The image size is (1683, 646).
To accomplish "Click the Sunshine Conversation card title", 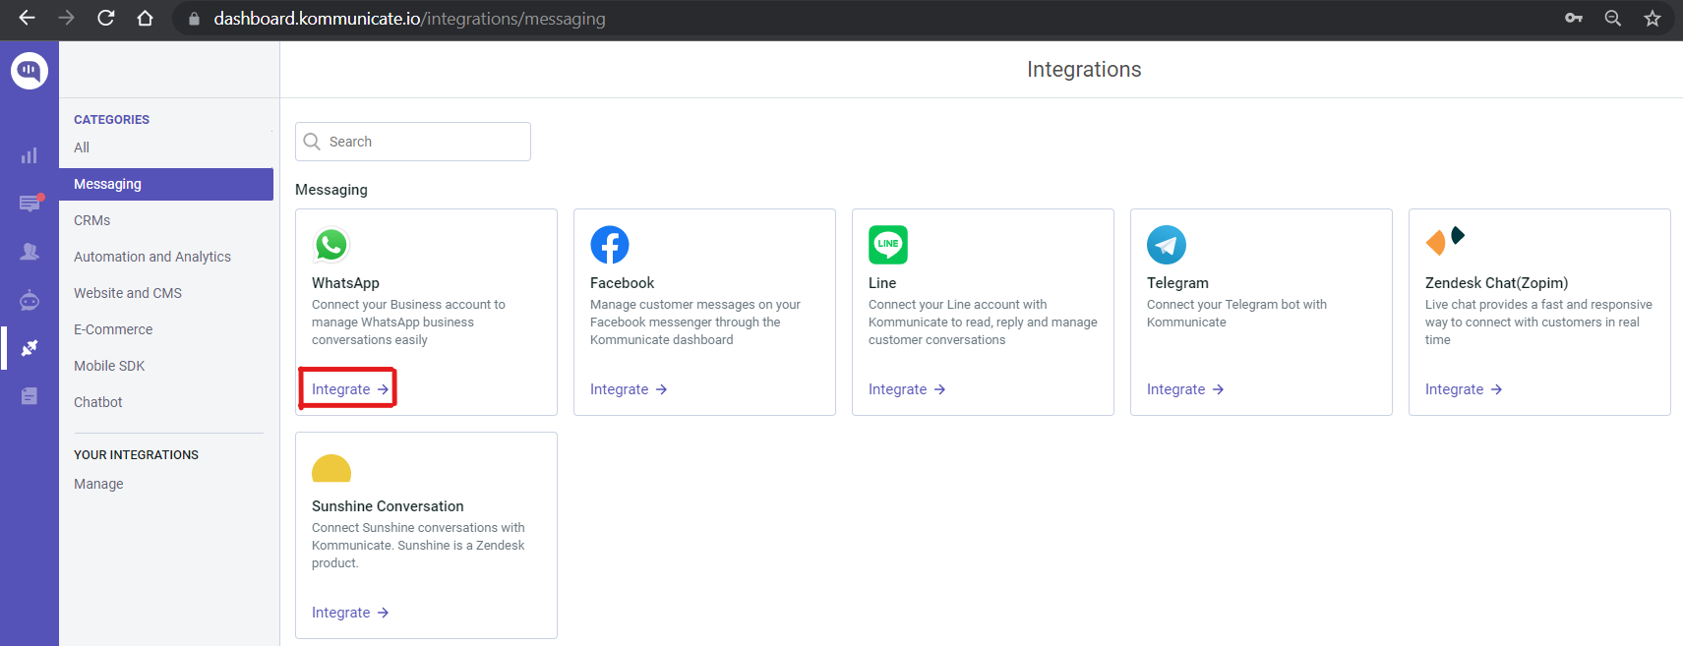I will [388, 506].
